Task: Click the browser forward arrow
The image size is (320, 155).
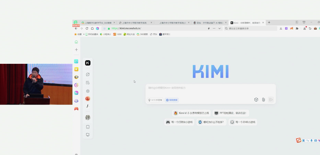Action: pyautogui.click(x=82, y=28)
